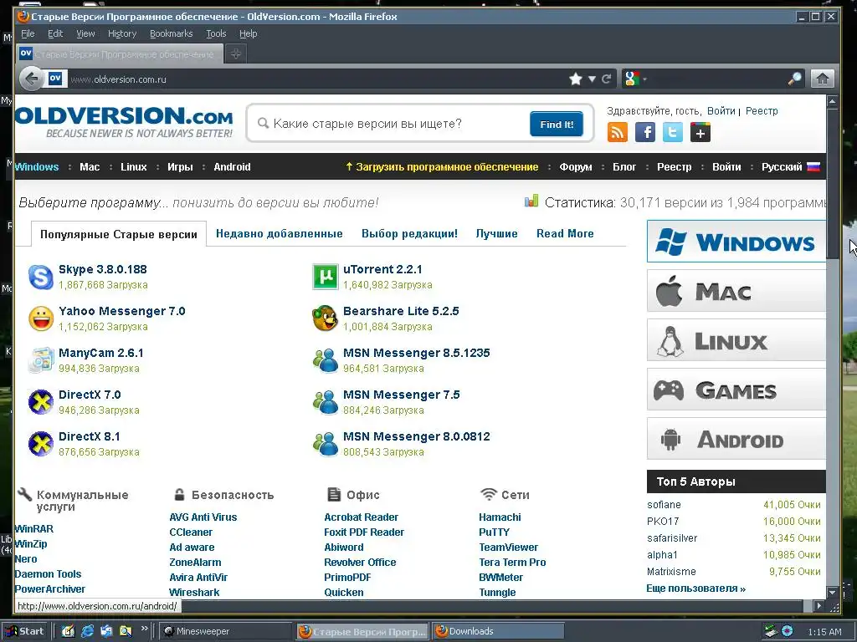Click the MSN Messenger 7.5 icon

326,402
